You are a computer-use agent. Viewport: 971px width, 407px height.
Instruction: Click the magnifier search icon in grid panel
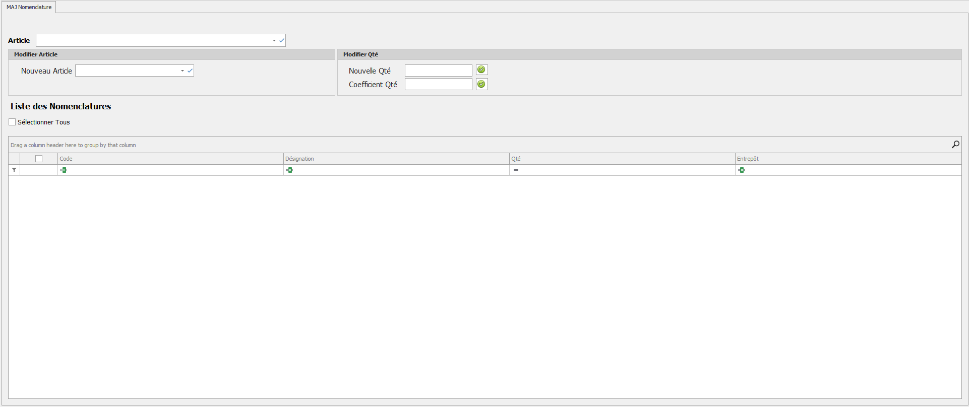[x=955, y=145]
